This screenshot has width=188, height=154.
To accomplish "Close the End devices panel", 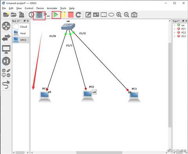I will (28, 21).
